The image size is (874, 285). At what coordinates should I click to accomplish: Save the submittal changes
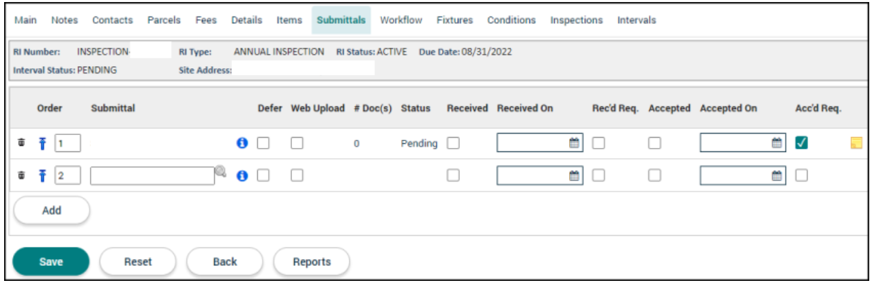[52, 262]
